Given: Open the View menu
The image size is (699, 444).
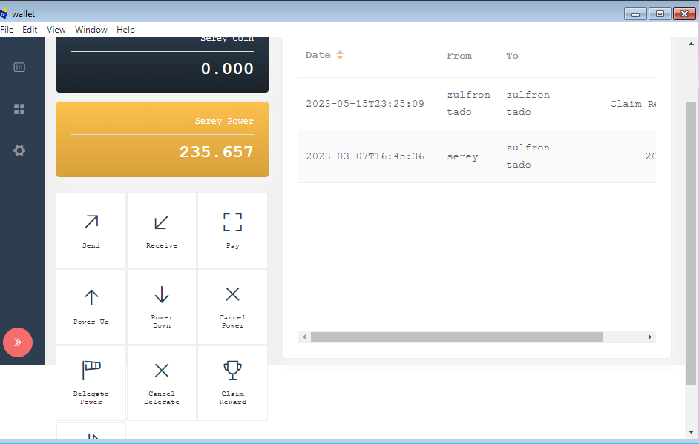Looking at the screenshot, I should [56, 30].
